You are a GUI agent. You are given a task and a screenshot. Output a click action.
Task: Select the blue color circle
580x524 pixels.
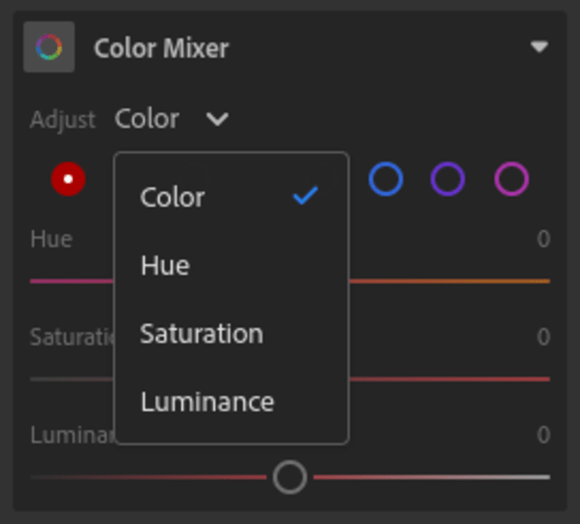click(385, 179)
